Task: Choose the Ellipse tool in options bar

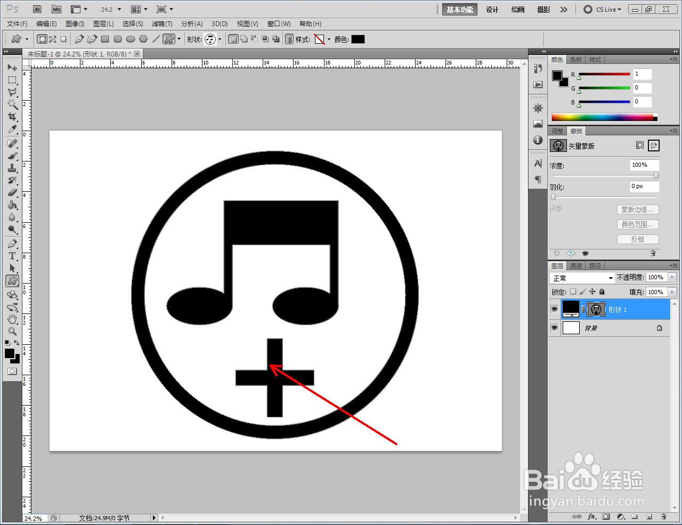Action: tap(131, 39)
